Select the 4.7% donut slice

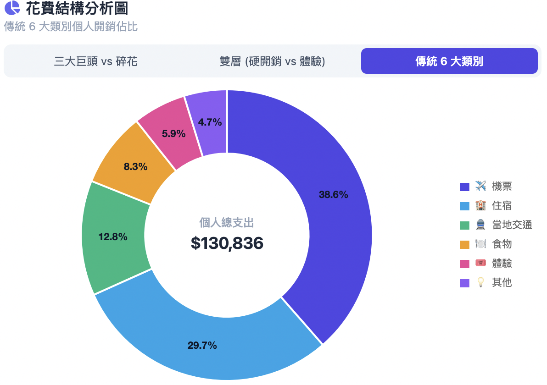(x=210, y=123)
